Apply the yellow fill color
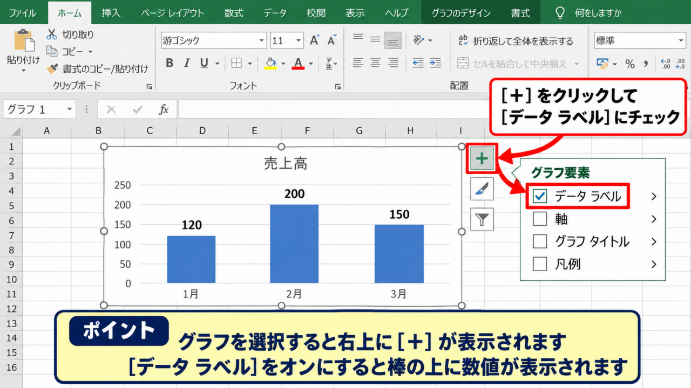The height and width of the screenshot is (388, 691). click(271, 64)
